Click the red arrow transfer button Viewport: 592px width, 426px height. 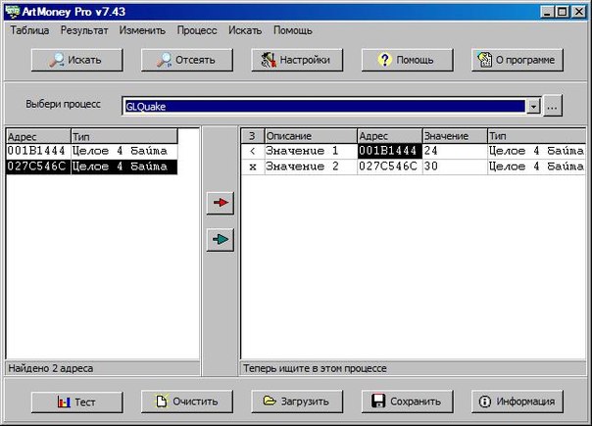221,203
